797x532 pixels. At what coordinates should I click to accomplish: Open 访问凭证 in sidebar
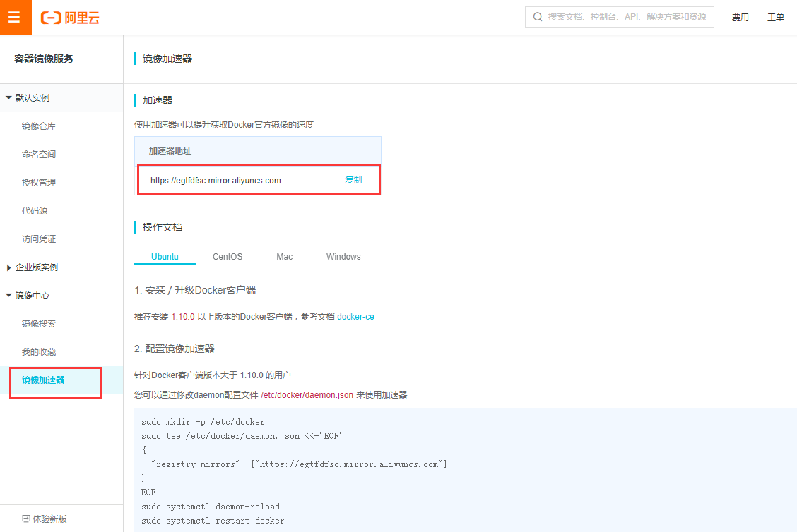click(x=39, y=238)
